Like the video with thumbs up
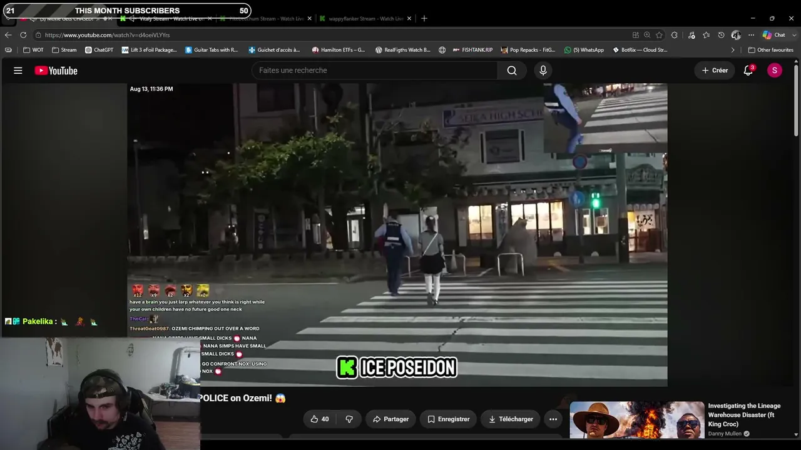Screen dimensions: 801x450 [x=320, y=419]
